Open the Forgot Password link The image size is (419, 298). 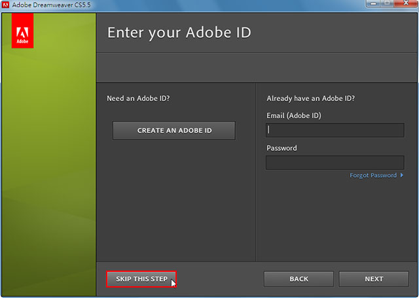pos(373,175)
